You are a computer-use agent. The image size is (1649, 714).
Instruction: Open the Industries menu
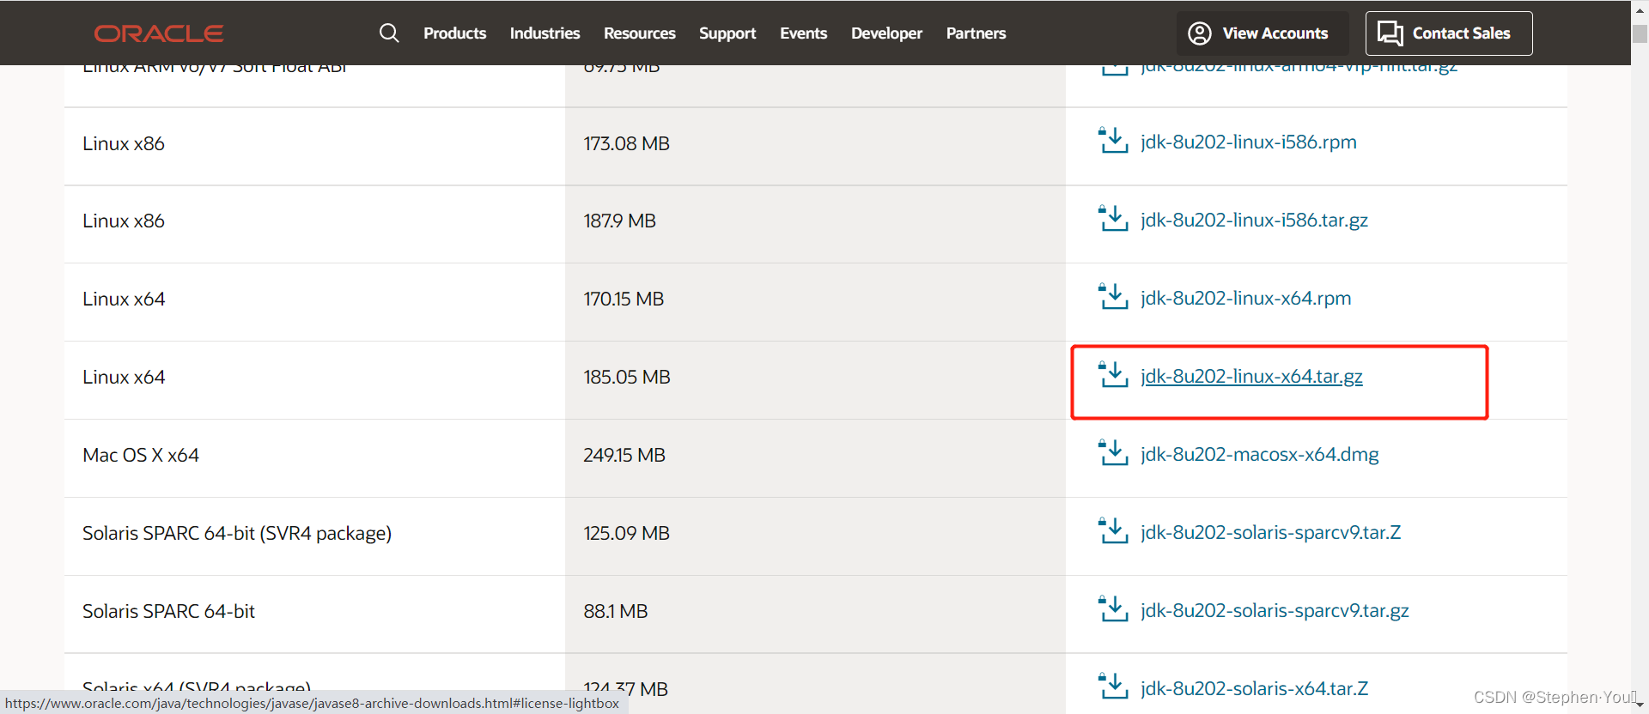click(x=545, y=33)
